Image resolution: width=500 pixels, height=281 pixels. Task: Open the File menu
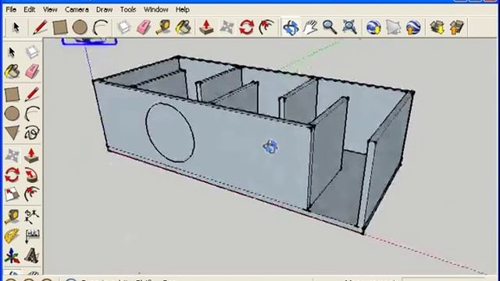(x=11, y=9)
